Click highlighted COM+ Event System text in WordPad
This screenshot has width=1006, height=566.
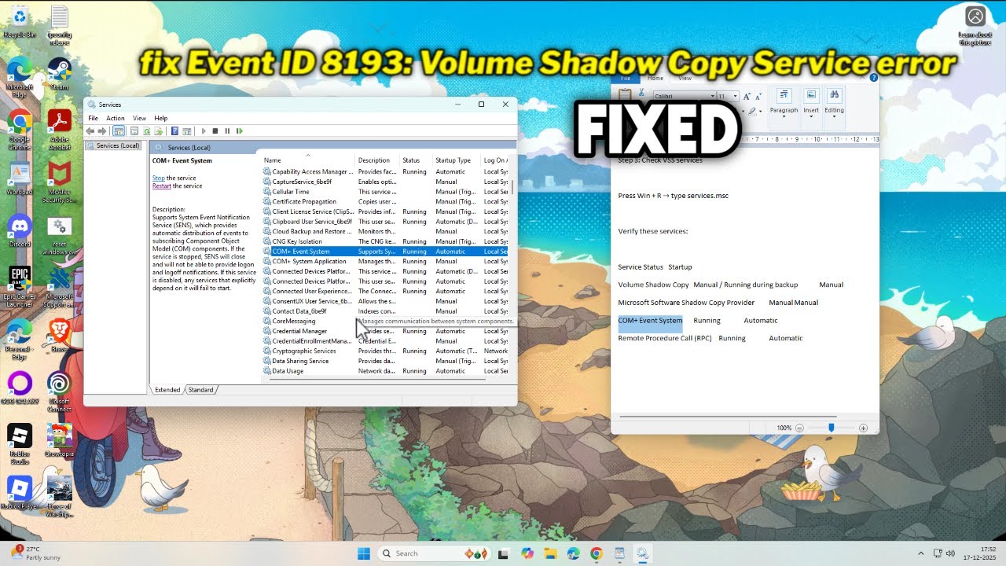650,321
